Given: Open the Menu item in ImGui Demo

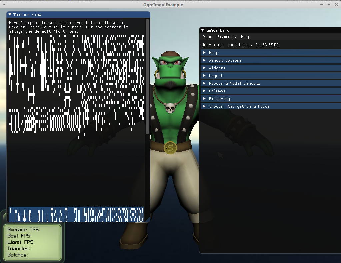Looking at the screenshot, I should [207, 37].
